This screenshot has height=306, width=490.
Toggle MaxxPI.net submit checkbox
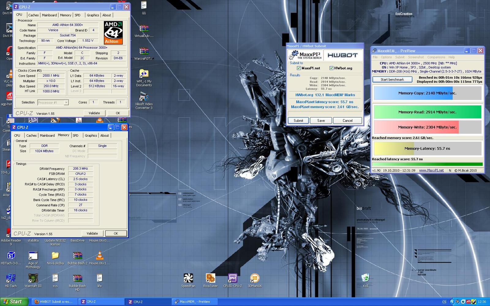point(299,68)
